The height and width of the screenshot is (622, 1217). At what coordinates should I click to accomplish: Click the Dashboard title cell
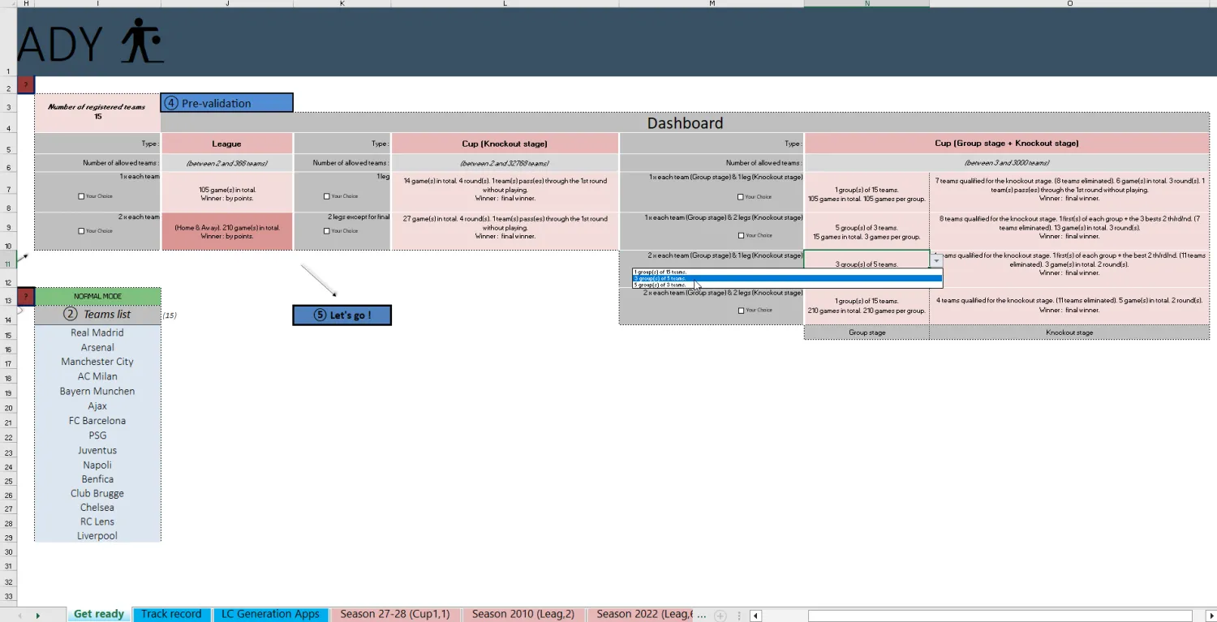[x=685, y=123]
